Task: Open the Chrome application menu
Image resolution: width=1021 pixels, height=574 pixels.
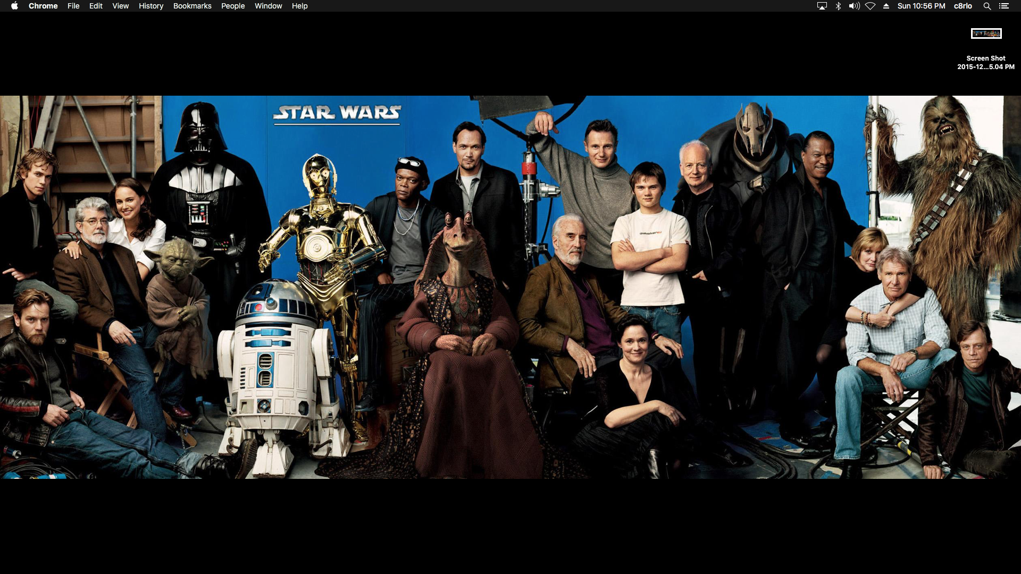Action: point(43,6)
